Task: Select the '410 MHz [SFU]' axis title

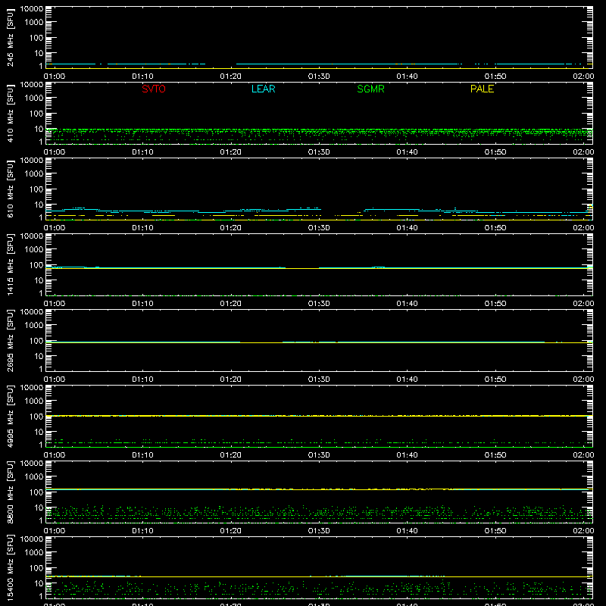Action: click(x=10, y=114)
